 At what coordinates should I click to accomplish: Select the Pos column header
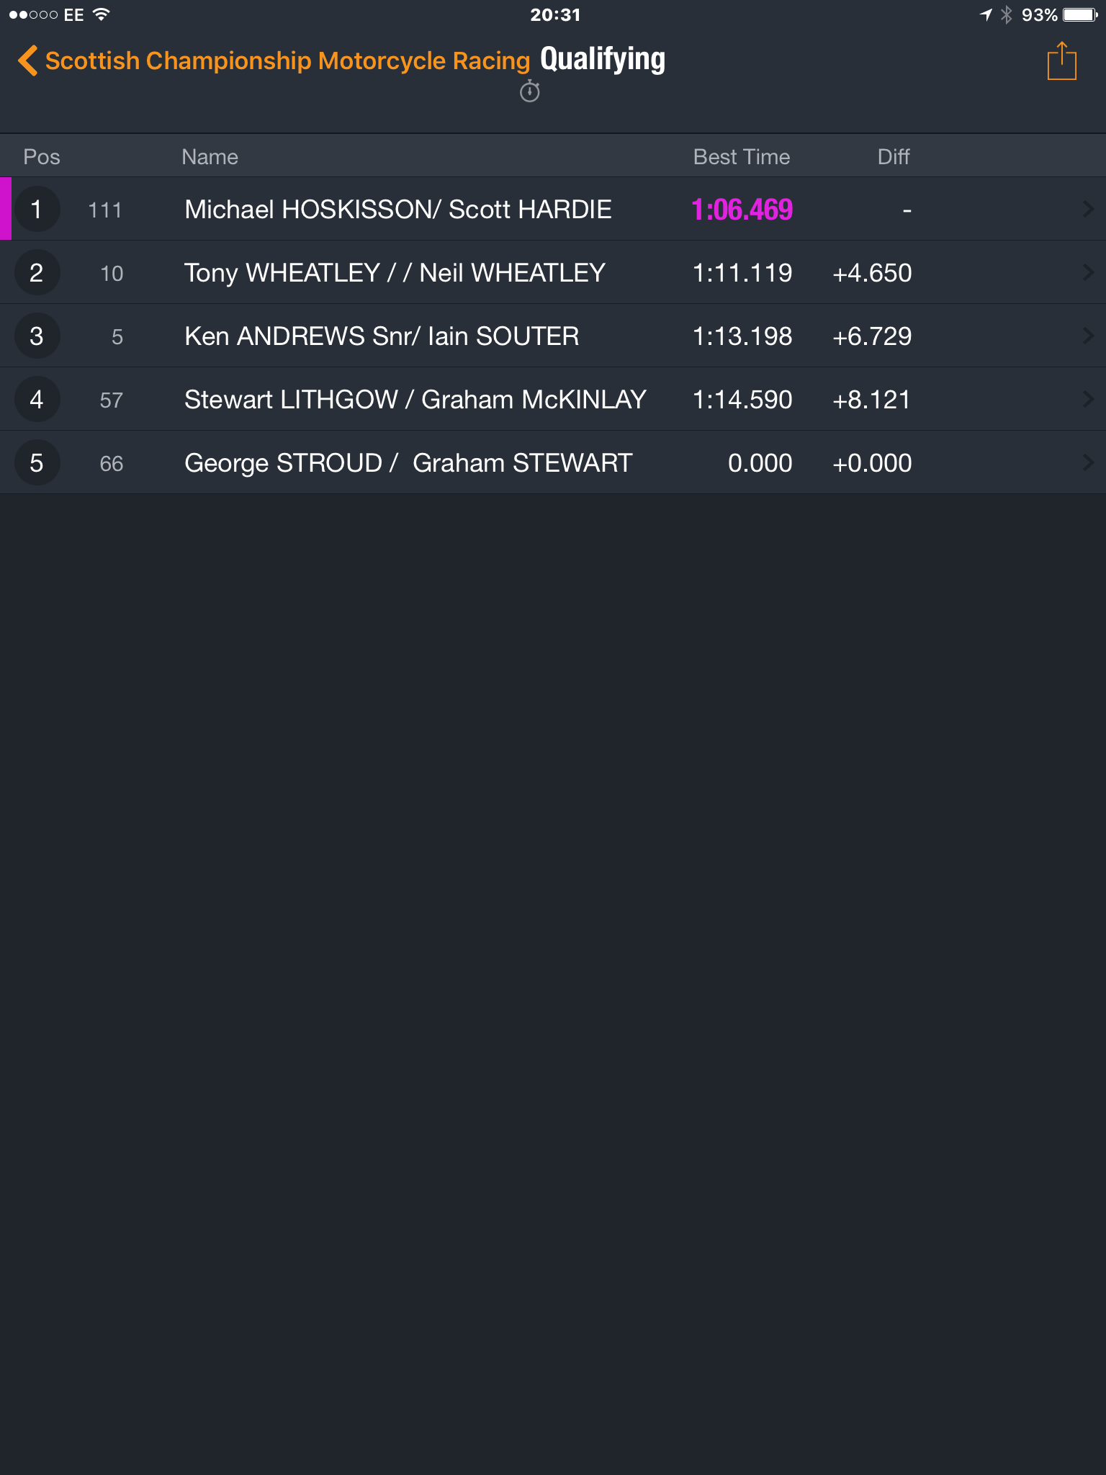pos(42,156)
